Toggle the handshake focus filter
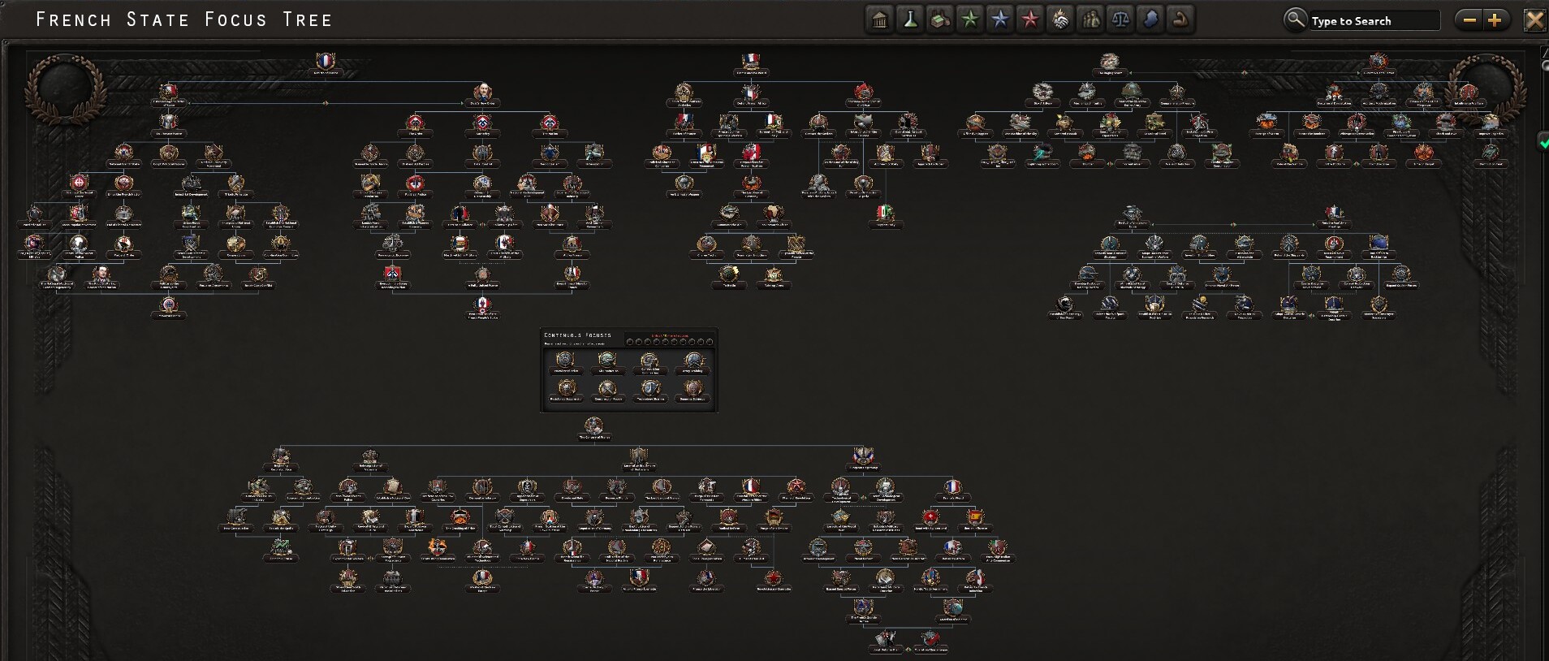This screenshot has height=661, width=1549. 1060,19
